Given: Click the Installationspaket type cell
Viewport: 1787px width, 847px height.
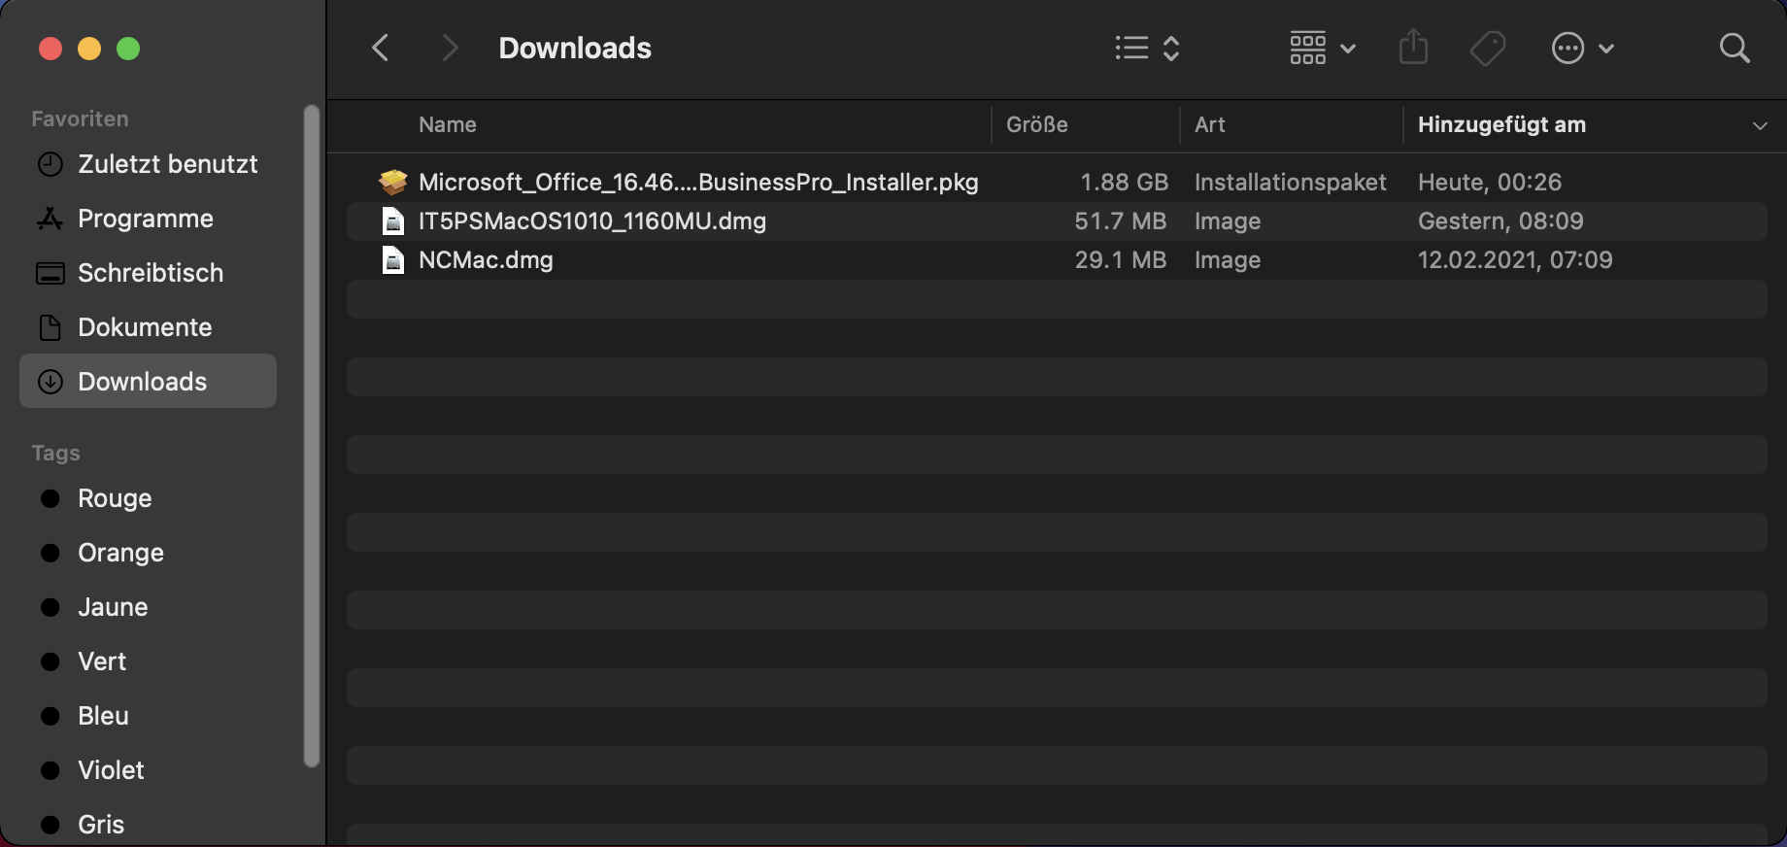Looking at the screenshot, I should pyautogui.click(x=1291, y=182).
